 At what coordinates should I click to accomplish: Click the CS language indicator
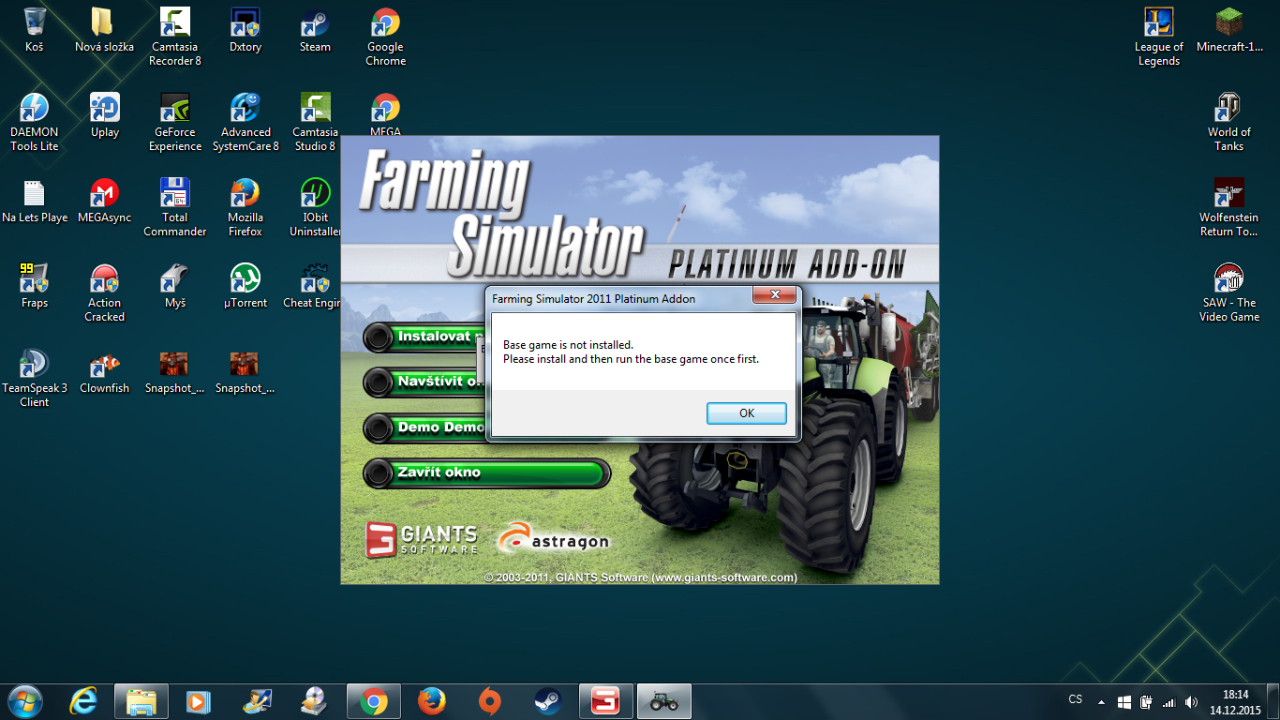click(1076, 700)
